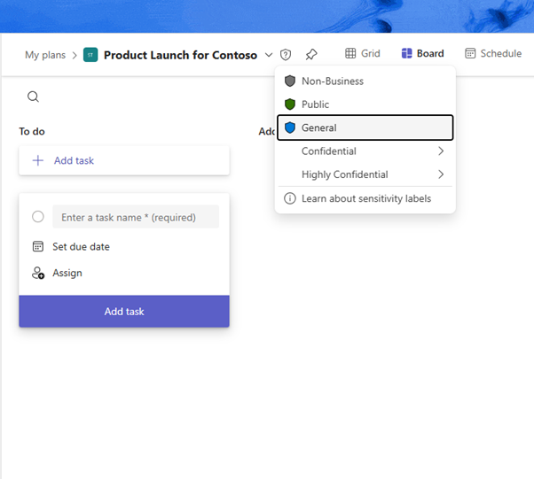Click the green Public shield icon
The height and width of the screenshot is (479, 534).
[x=290, y=104]
